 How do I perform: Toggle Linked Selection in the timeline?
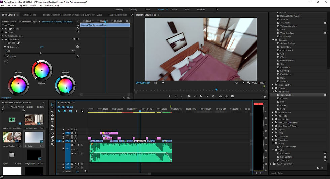click(70, 111)
